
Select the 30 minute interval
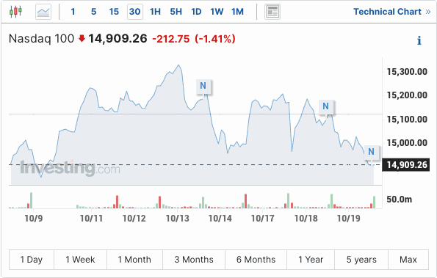[135, 12]
